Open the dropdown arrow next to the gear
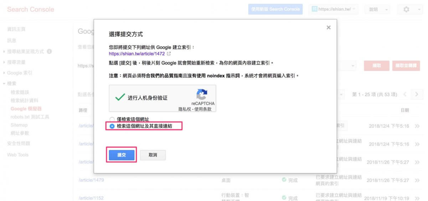Viewport: 428px width, 201px height. click(419, 10)
